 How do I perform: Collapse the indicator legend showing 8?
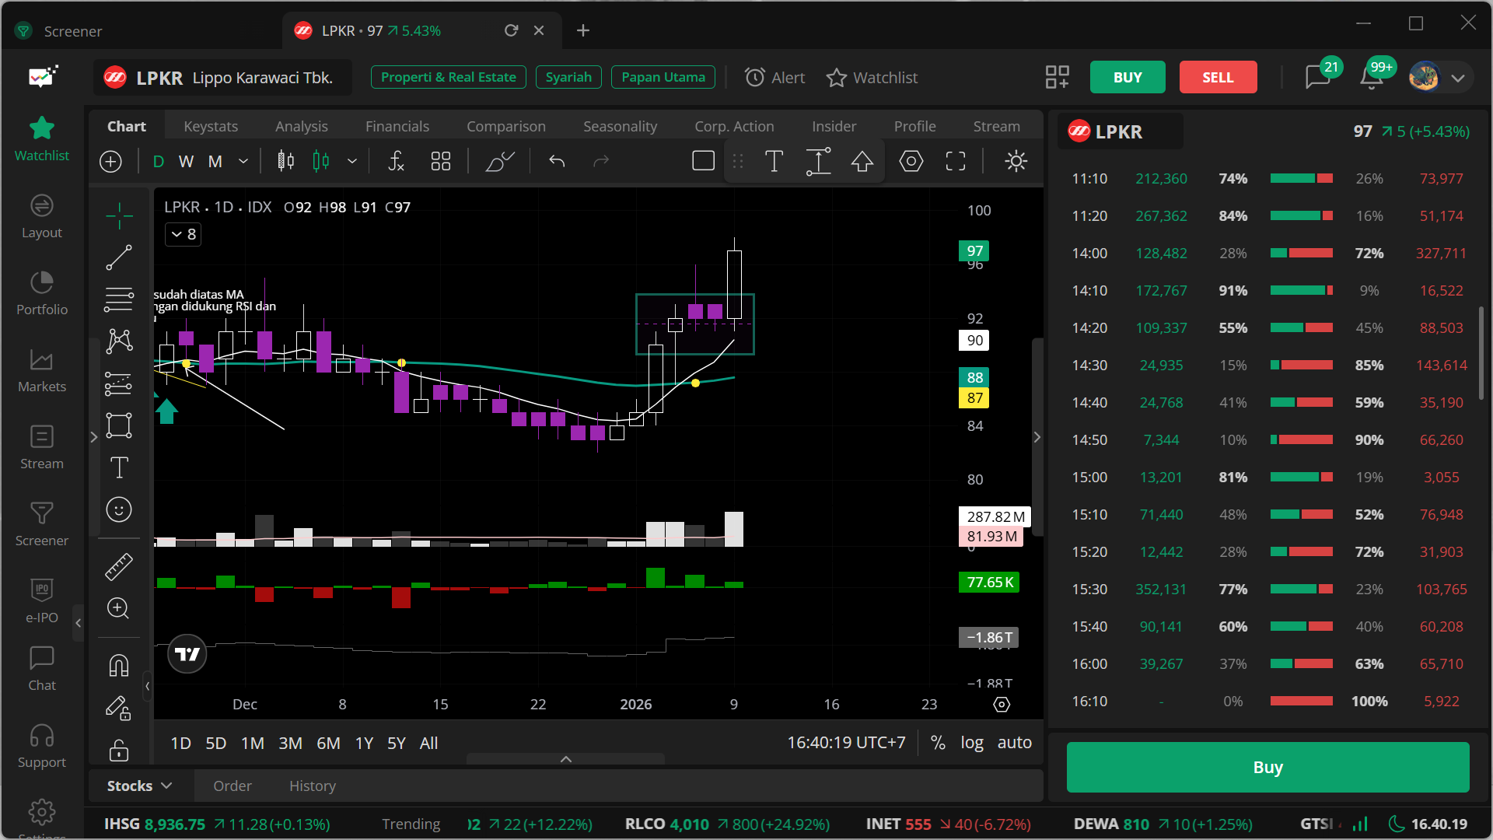tap(184, 234)
